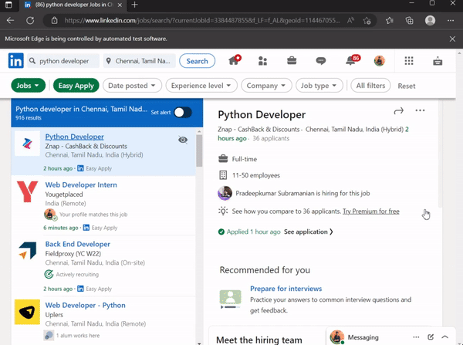Image resolution: width=463 pixels, height=345 pixels.
Task: Open Web Developer Intern job listing
Action: click(x=81, y=185)
